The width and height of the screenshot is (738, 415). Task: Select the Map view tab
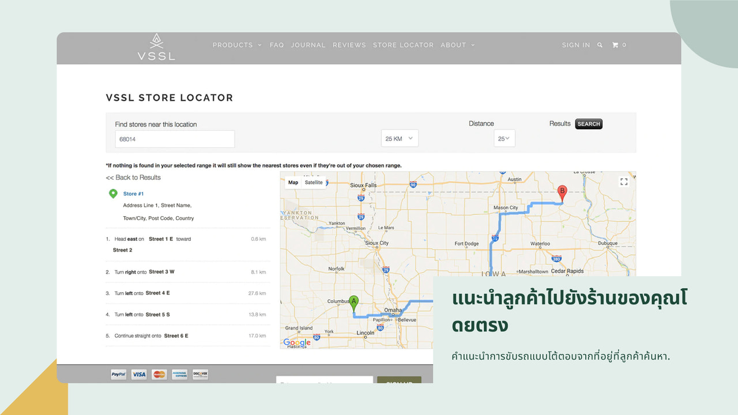coord(293,182)
